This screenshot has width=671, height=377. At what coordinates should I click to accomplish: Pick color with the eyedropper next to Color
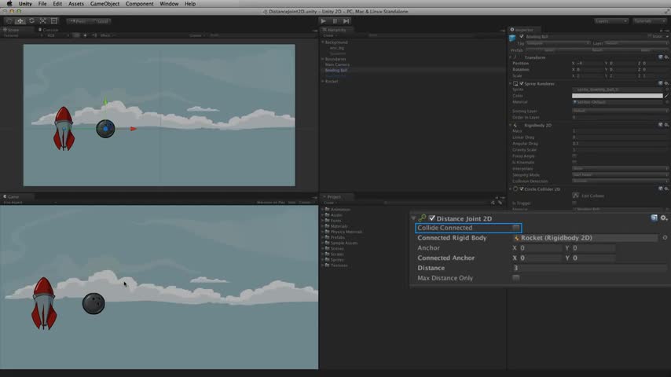[667, 96]
